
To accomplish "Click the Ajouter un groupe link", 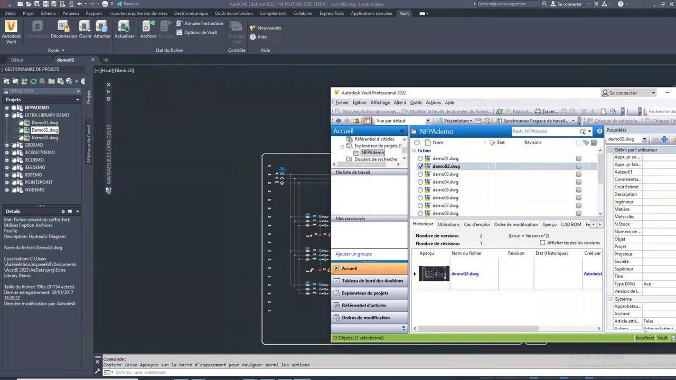I will pos(354,254).
